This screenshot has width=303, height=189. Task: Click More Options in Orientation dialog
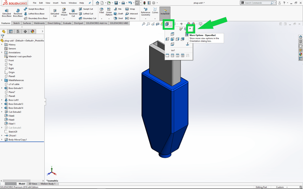[x=190, y=28]
